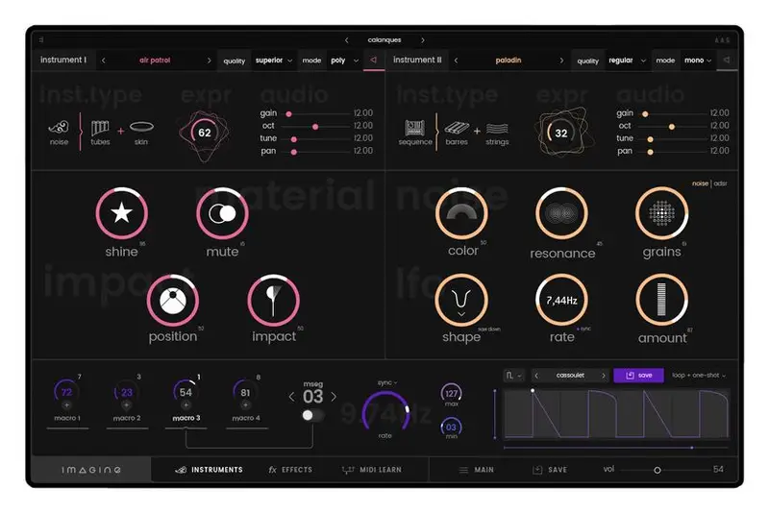Choose the strings resonator icon
The image size is (769, 513).
click(x=497, y=129)
